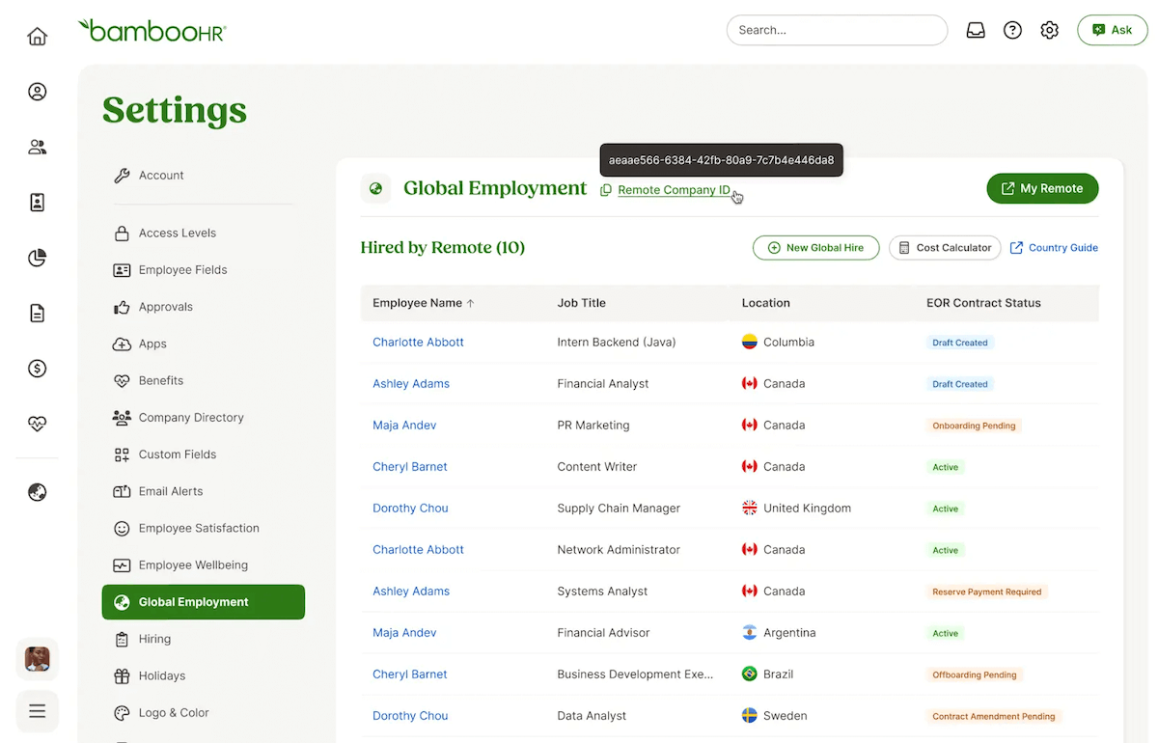This screenshot has width=1158, height=743.
Task: Open Benefits via the heart icon
Action: tap(37, 423)
